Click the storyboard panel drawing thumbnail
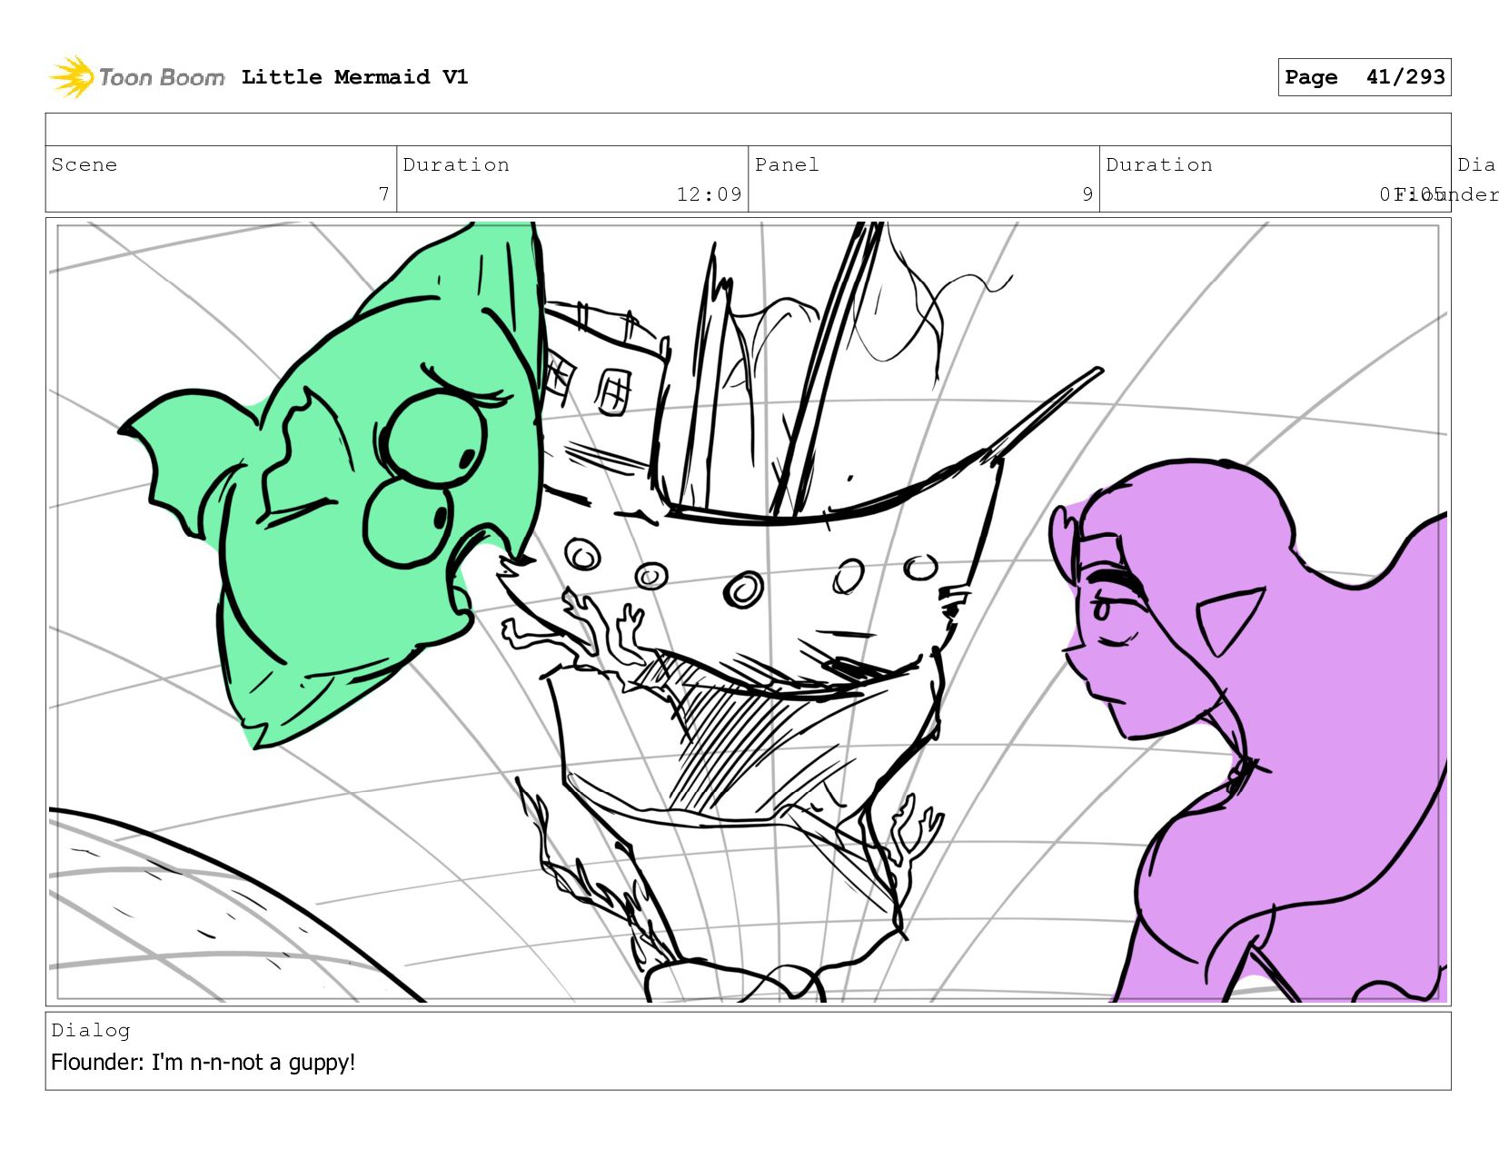The image size is (1499, 1158). pos(749,612)
